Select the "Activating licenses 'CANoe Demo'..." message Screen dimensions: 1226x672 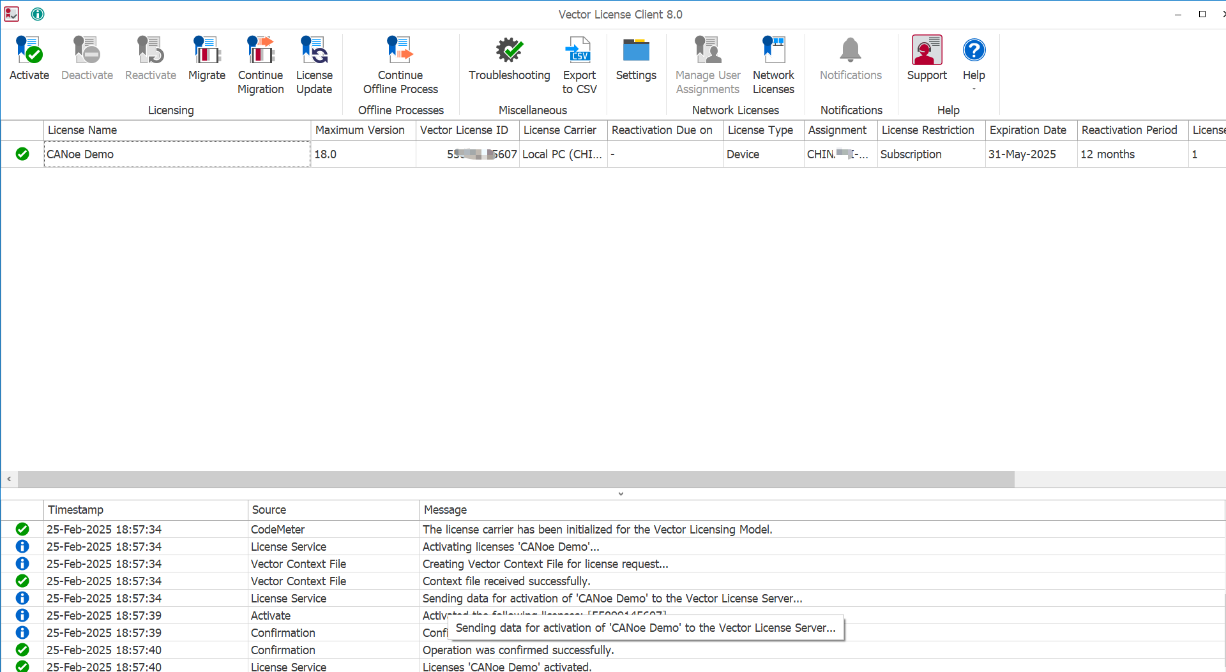511,547
